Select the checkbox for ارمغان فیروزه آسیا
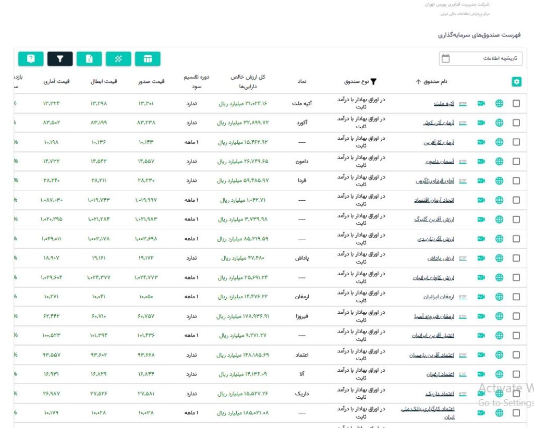The width and height of the screenshot is (534, 428). (516, 316)
